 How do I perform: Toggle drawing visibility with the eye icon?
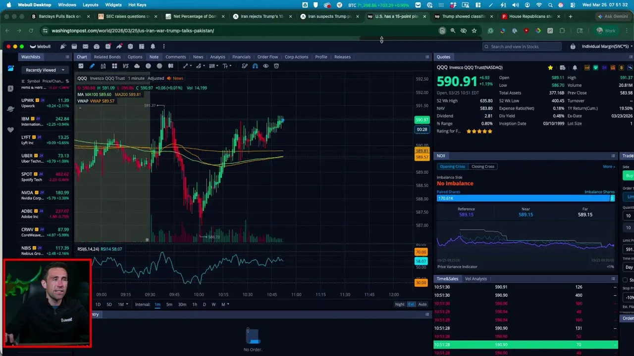[266, 66]
